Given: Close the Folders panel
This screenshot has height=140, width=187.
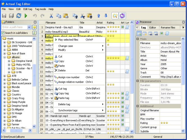Looking at the screenshot, I should pyautogui.click(x=35, y=22).
